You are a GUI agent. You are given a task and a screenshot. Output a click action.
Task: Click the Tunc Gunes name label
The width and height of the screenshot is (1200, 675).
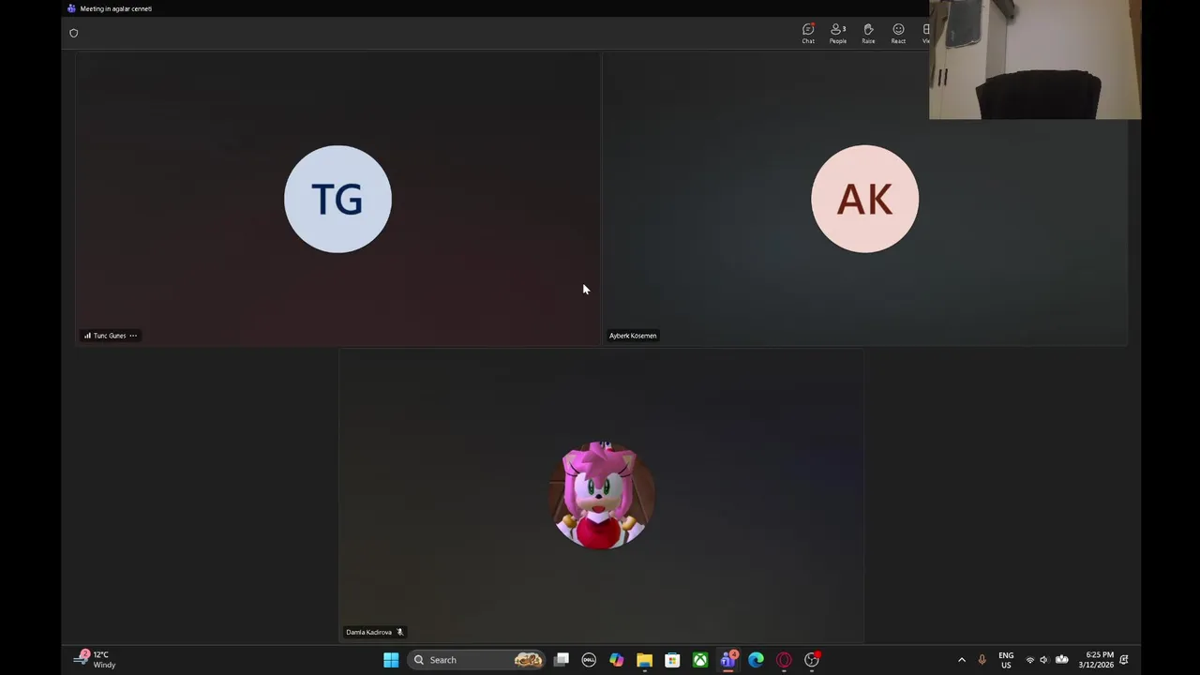point(110,336)
